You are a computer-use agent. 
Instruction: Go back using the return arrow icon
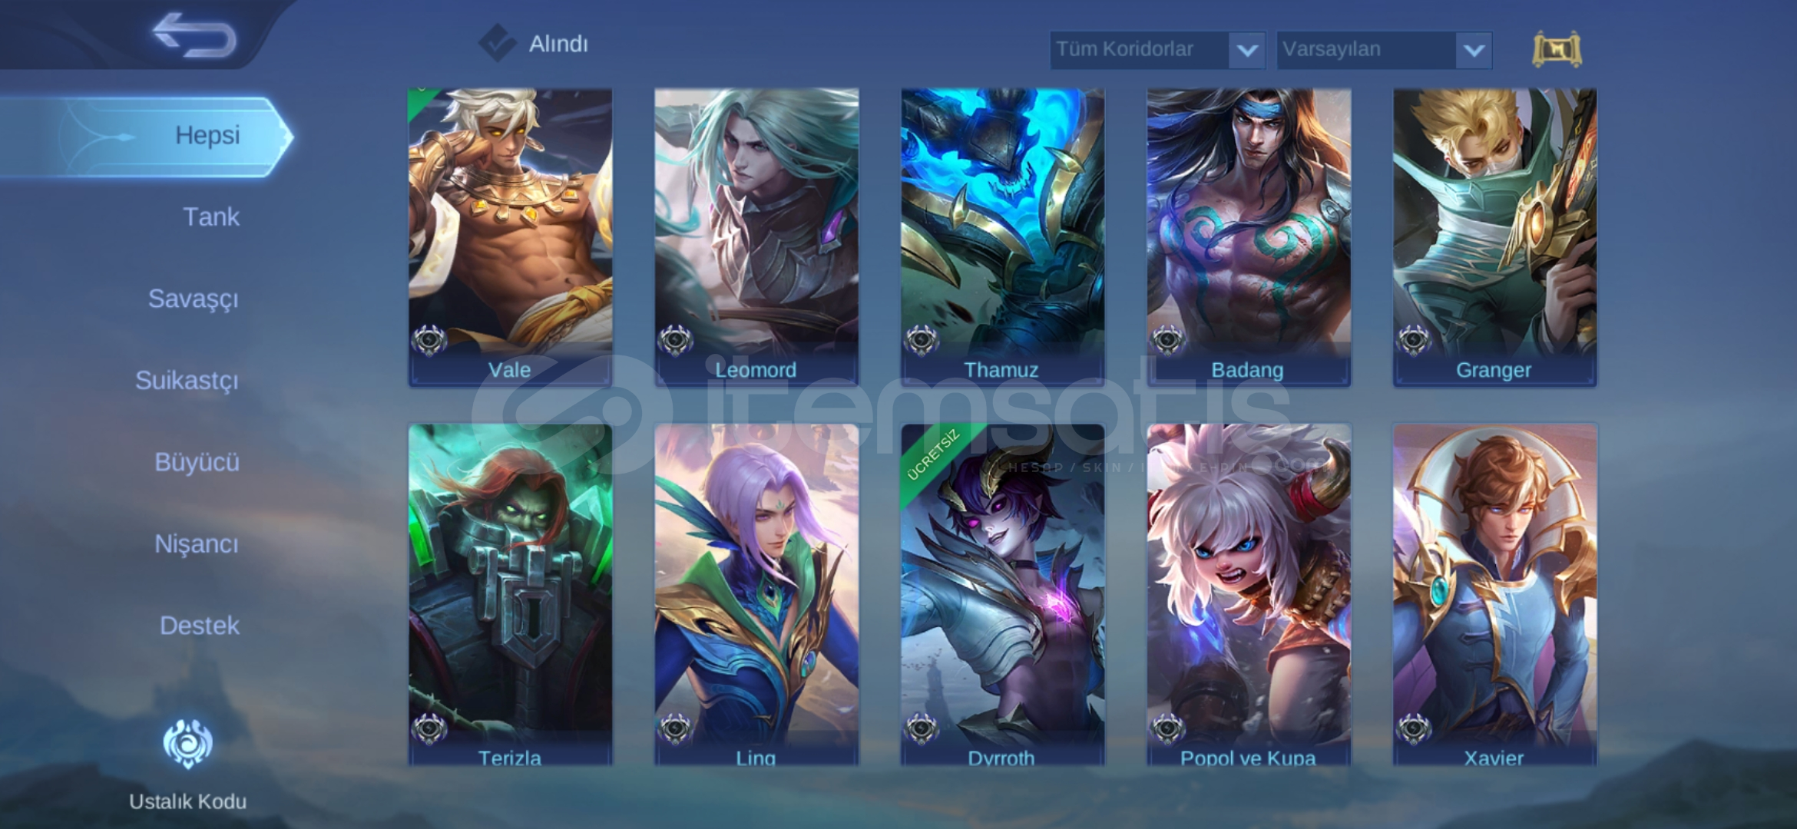click(194, 35)
